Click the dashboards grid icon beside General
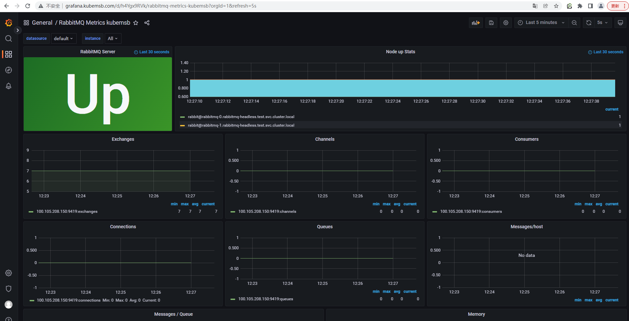 (x=26, y=23)
